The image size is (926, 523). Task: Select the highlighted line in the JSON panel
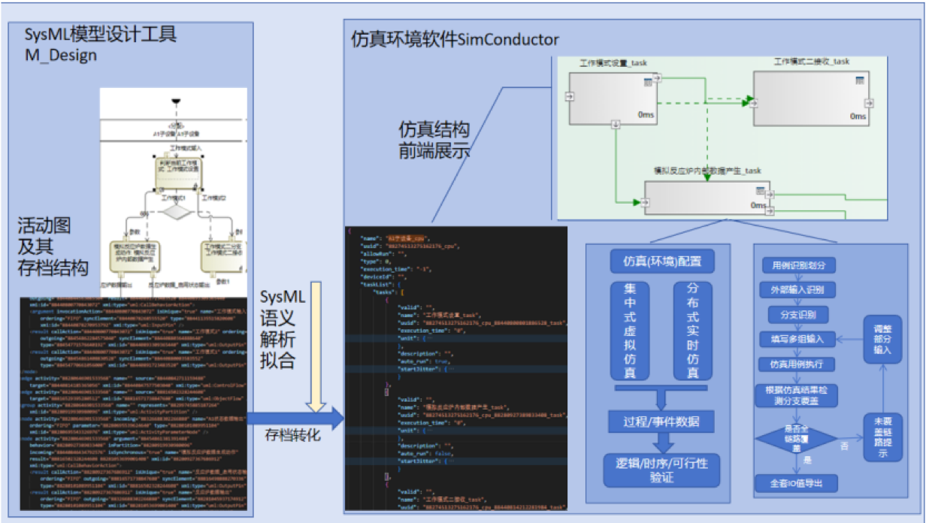413,340
